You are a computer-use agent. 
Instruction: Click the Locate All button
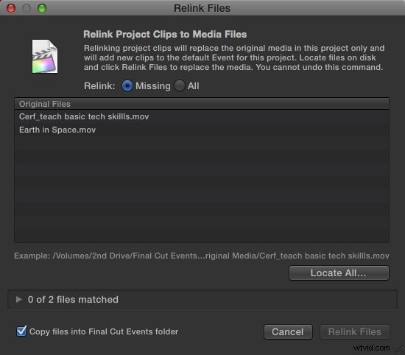pos(339,273)
